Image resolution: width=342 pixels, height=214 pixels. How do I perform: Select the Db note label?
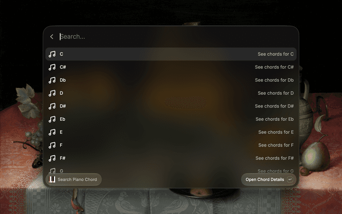(x=63, y=80)
